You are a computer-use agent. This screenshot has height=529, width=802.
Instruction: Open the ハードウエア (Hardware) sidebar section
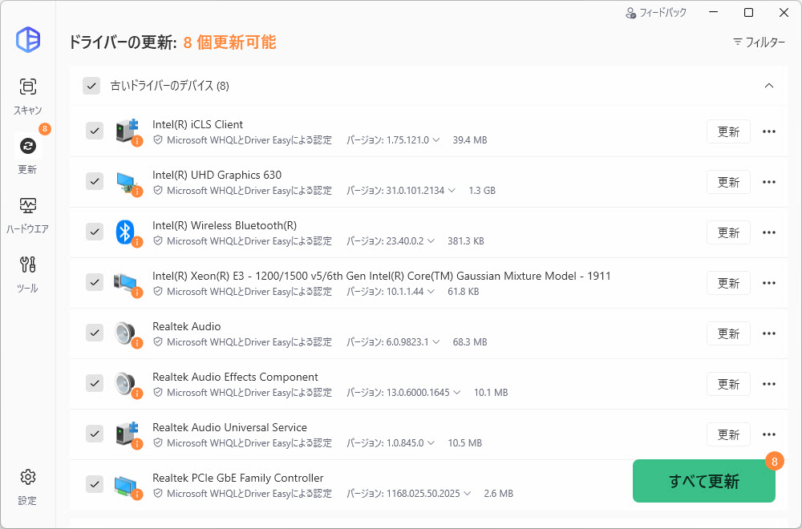pyautogui.click(x=27, y=215)
